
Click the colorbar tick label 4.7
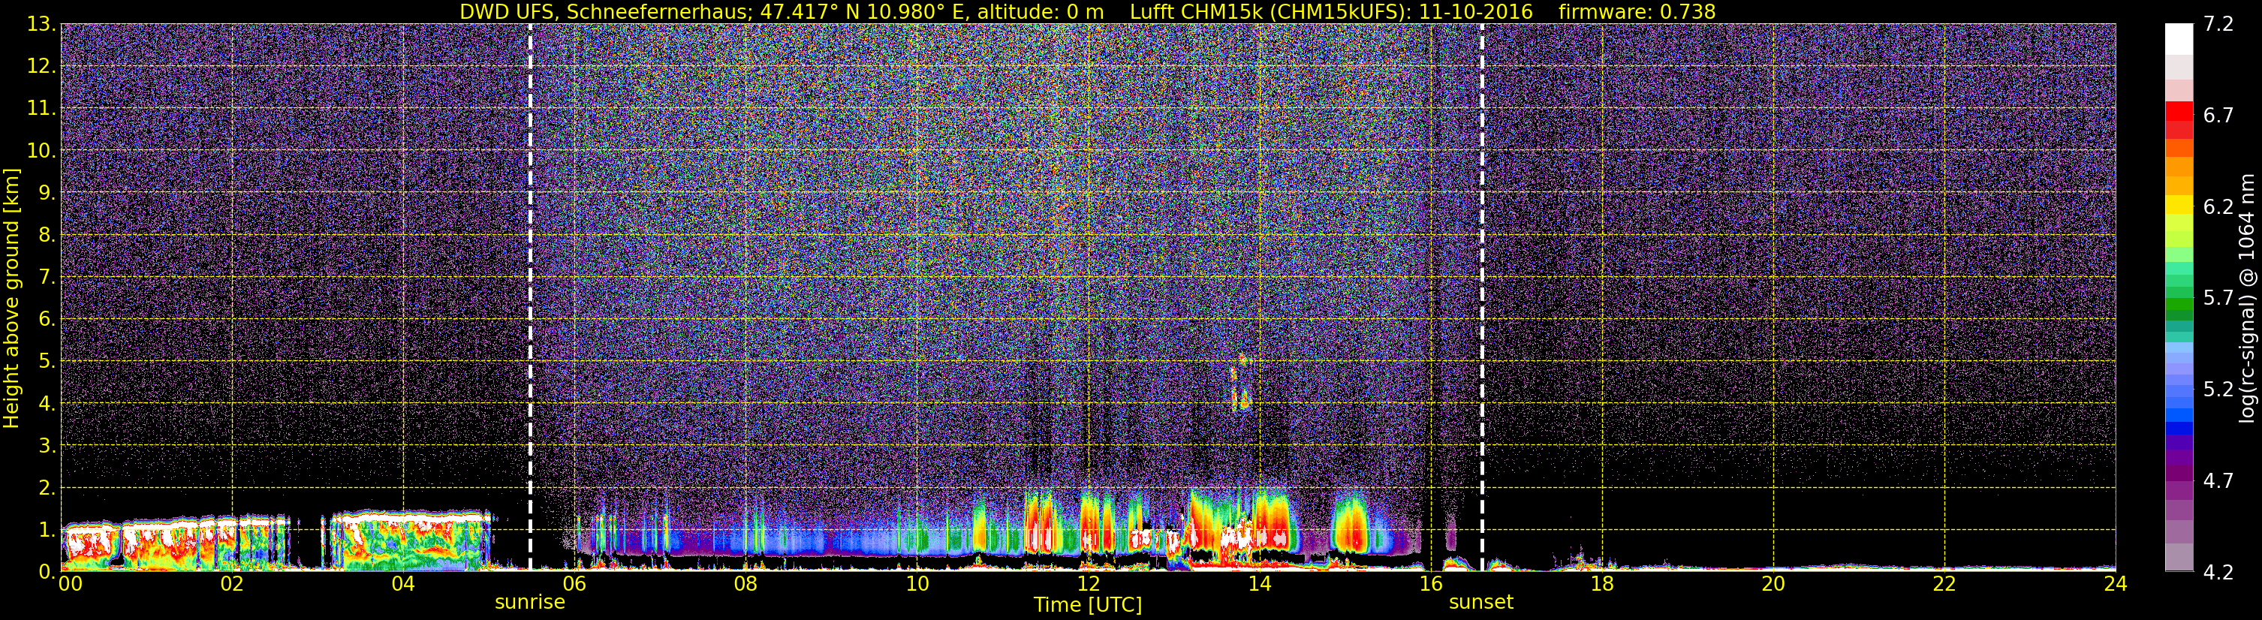click(x=2218, y=481)
